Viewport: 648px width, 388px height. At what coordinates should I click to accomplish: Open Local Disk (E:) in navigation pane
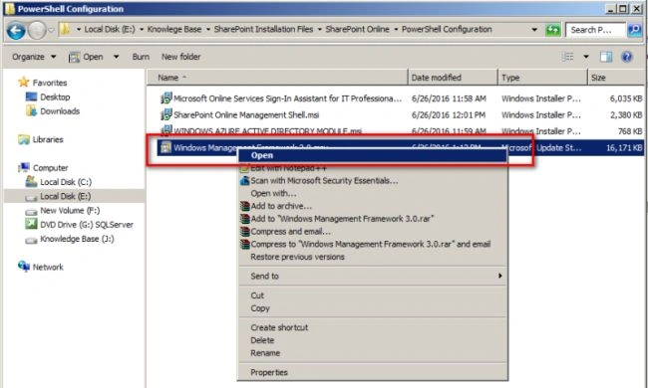(65, 196)
